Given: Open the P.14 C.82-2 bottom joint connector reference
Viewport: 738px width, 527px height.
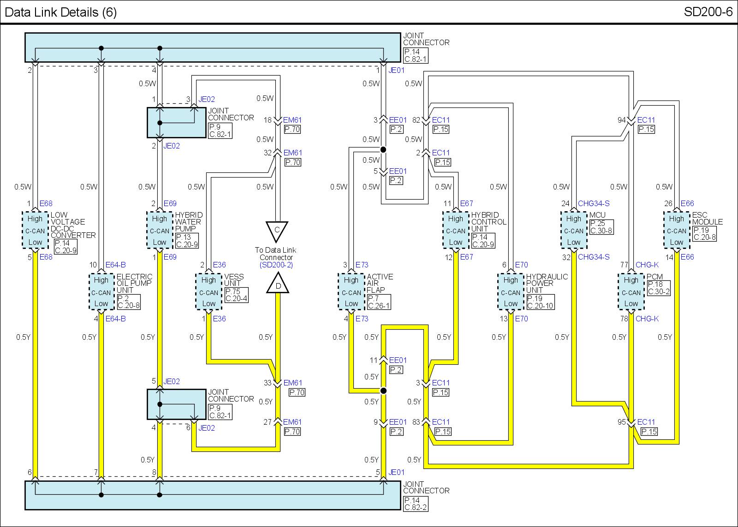Looking at the screenshot, I should (x=416, y=503).
